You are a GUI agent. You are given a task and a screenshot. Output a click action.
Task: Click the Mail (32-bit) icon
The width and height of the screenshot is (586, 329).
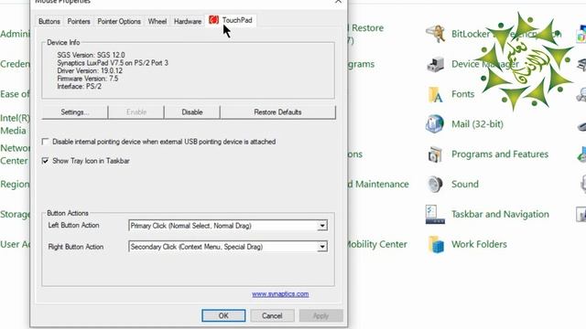click(435, 124)
